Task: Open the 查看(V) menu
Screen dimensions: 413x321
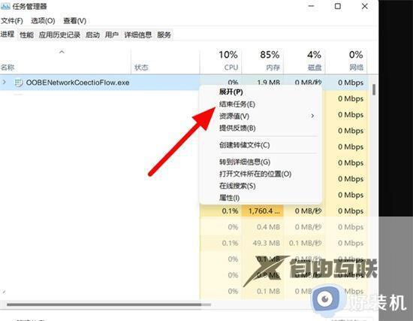Action: pos(75,21)
